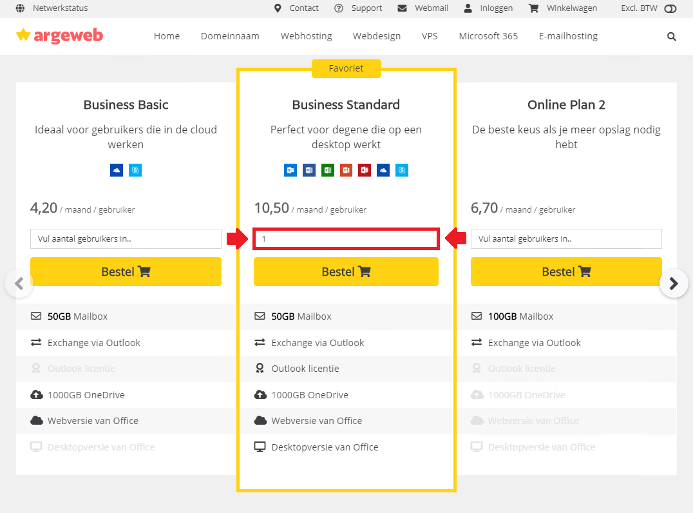Click 'Webversie van Office' in Business Standard

pyautogui.click(x=316, y=421)
